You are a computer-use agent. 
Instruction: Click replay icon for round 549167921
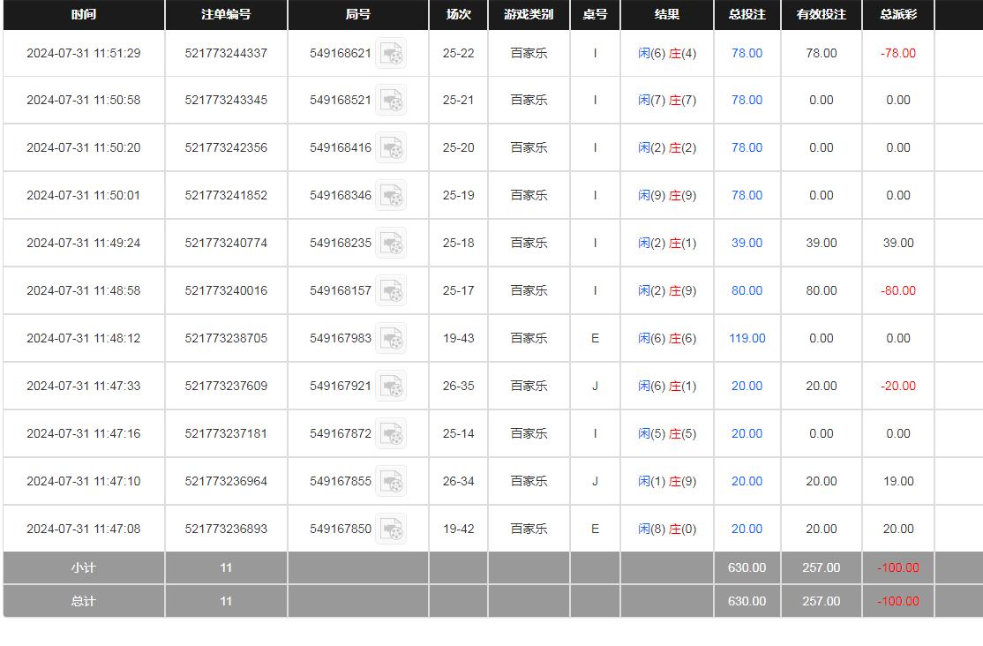coord(391,387)
